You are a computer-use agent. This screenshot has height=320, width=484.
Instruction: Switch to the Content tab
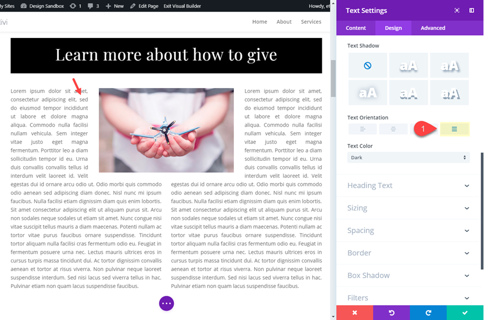tap(355, 28)
